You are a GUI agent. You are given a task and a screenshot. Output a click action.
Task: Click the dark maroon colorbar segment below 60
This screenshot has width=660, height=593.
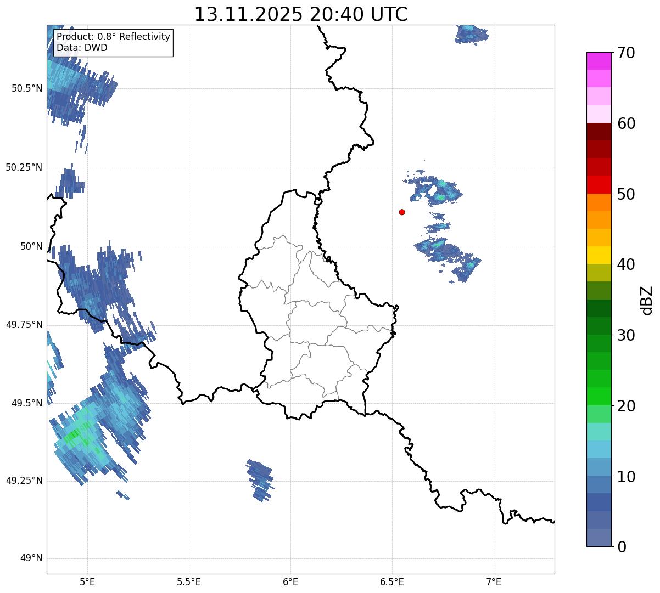599,132
